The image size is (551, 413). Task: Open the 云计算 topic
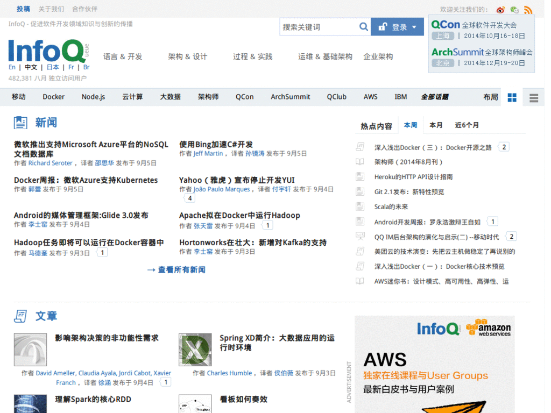point(132,97)
